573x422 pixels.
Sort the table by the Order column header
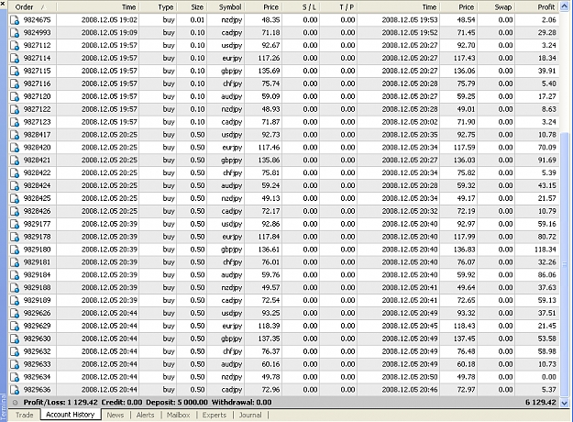pyautogui.click(x=32, y=7)
